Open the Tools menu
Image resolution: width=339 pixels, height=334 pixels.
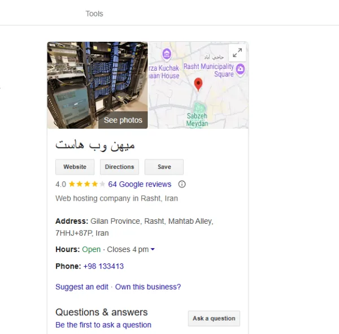click(x=94, y=14)
